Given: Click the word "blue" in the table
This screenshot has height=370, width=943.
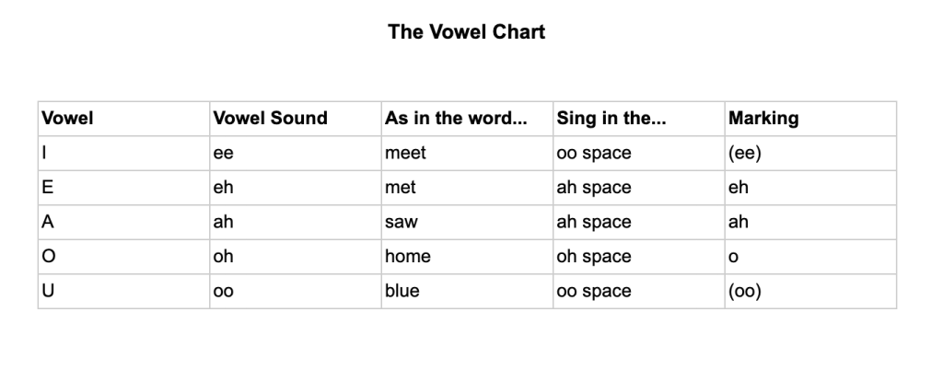Looking at the screenshot, I should pos(402,291).
